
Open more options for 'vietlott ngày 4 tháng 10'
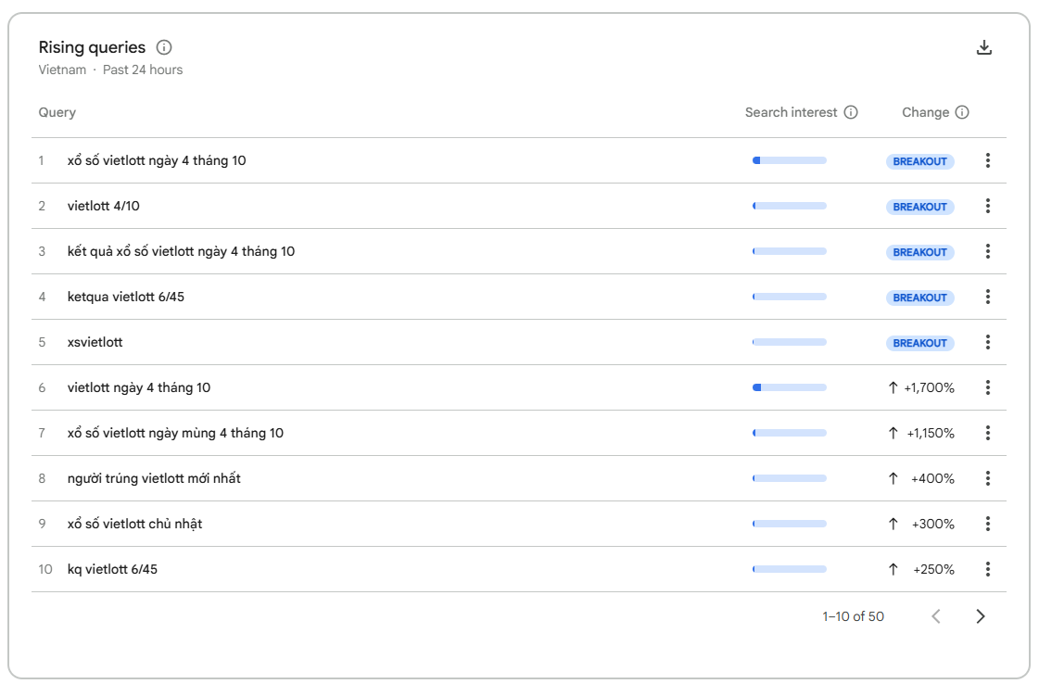tap(987, 387)
